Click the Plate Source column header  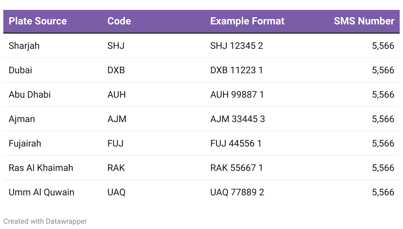38,21
